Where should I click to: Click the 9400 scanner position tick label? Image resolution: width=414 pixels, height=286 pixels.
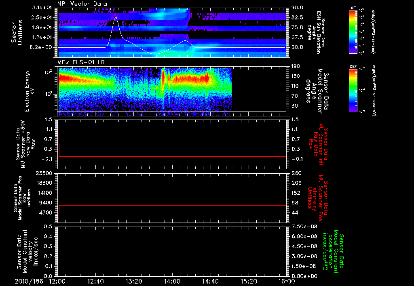click(x=46, y=203)
